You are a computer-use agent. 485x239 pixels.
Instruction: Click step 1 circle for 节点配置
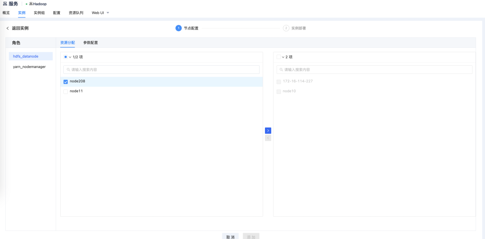coord(178,28)
